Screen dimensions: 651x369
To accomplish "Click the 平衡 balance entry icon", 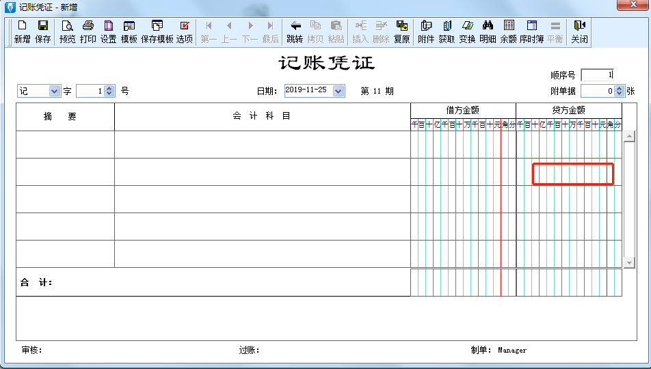I will pyautogui.click(x=555, y=31).
